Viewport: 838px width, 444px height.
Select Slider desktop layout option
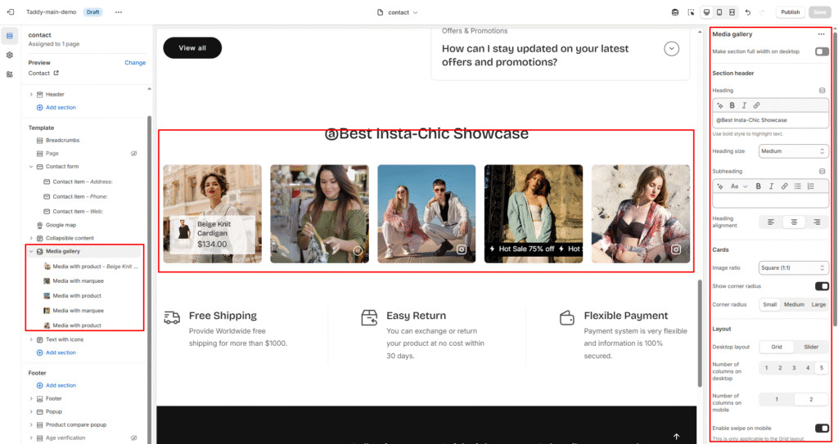coord(810,347)
